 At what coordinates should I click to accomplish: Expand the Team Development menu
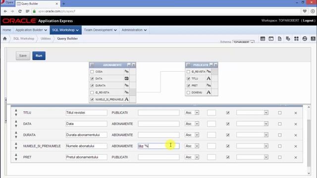[x=100, y=30]
